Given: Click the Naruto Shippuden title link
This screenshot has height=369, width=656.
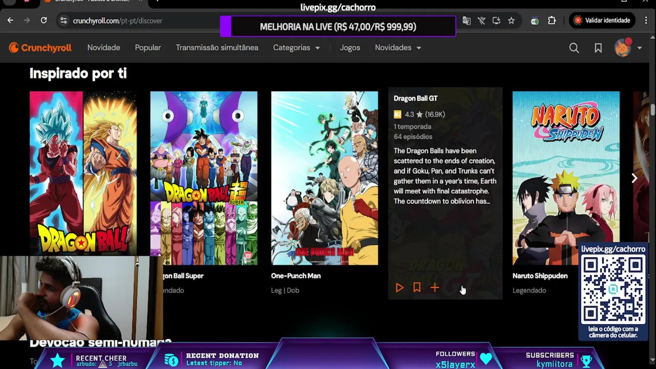Looking at the screenshot, I should (540, 276).
